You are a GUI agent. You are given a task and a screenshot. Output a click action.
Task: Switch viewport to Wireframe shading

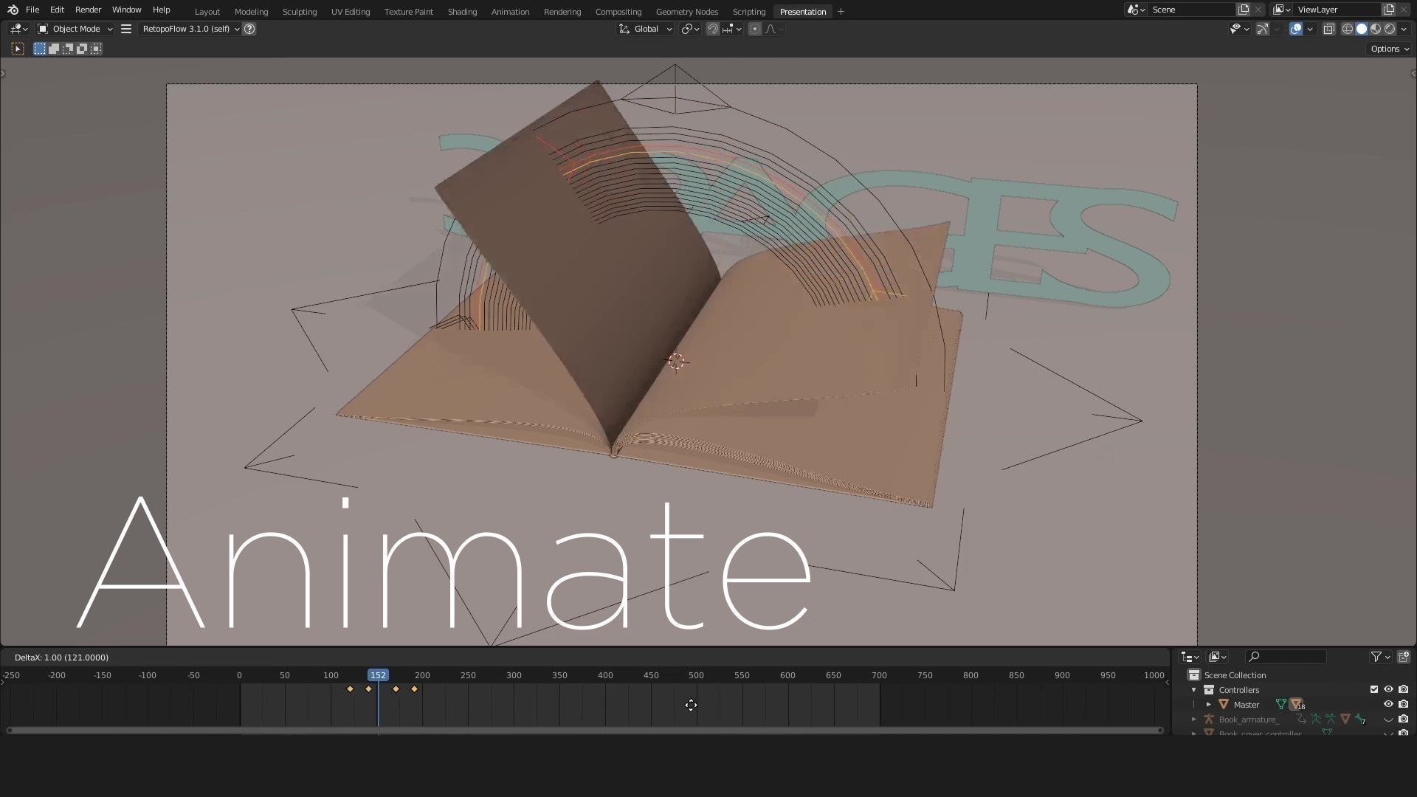tap(1348, 29)
